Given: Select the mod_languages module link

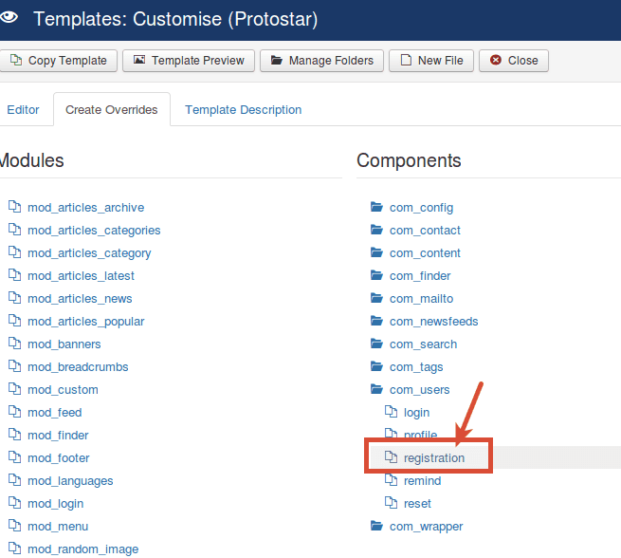Looking at the screenshot, I should click(70, 481).
